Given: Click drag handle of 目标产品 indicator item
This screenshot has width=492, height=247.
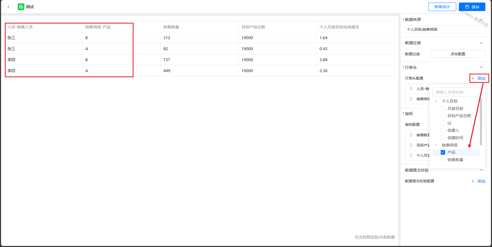Looking at the screenshot, I should click(x=411, y=145).
